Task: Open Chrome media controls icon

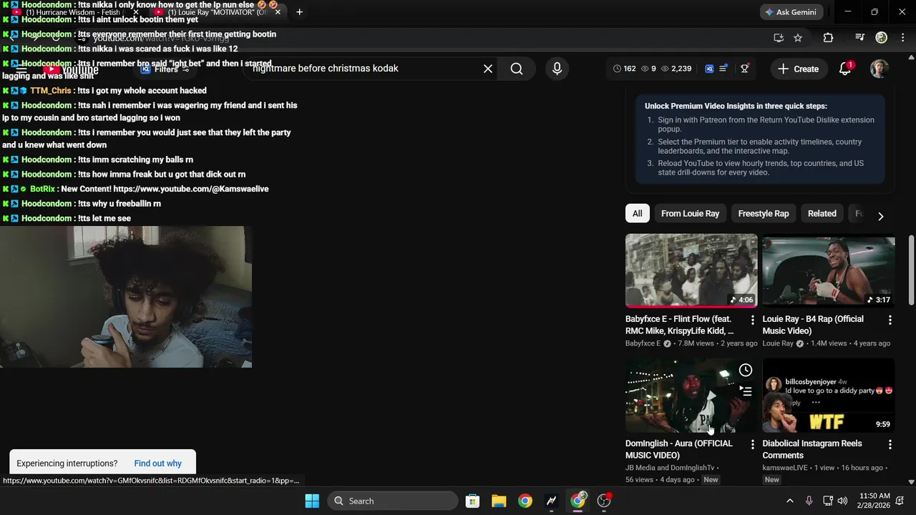Action: coord(859,38)
